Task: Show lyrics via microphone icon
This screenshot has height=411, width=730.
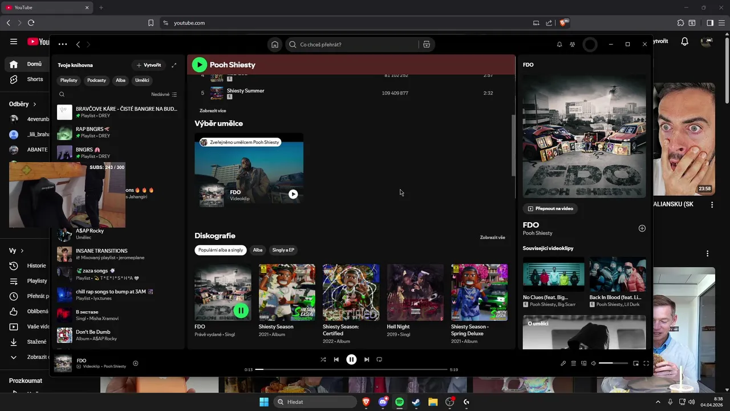Action: pyautogui.click(x=563, y=363)
